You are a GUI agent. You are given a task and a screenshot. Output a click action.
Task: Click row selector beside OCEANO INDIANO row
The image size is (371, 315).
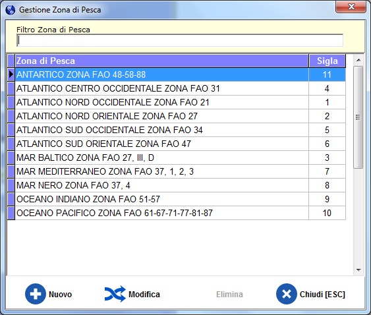(x=11, y=199)
